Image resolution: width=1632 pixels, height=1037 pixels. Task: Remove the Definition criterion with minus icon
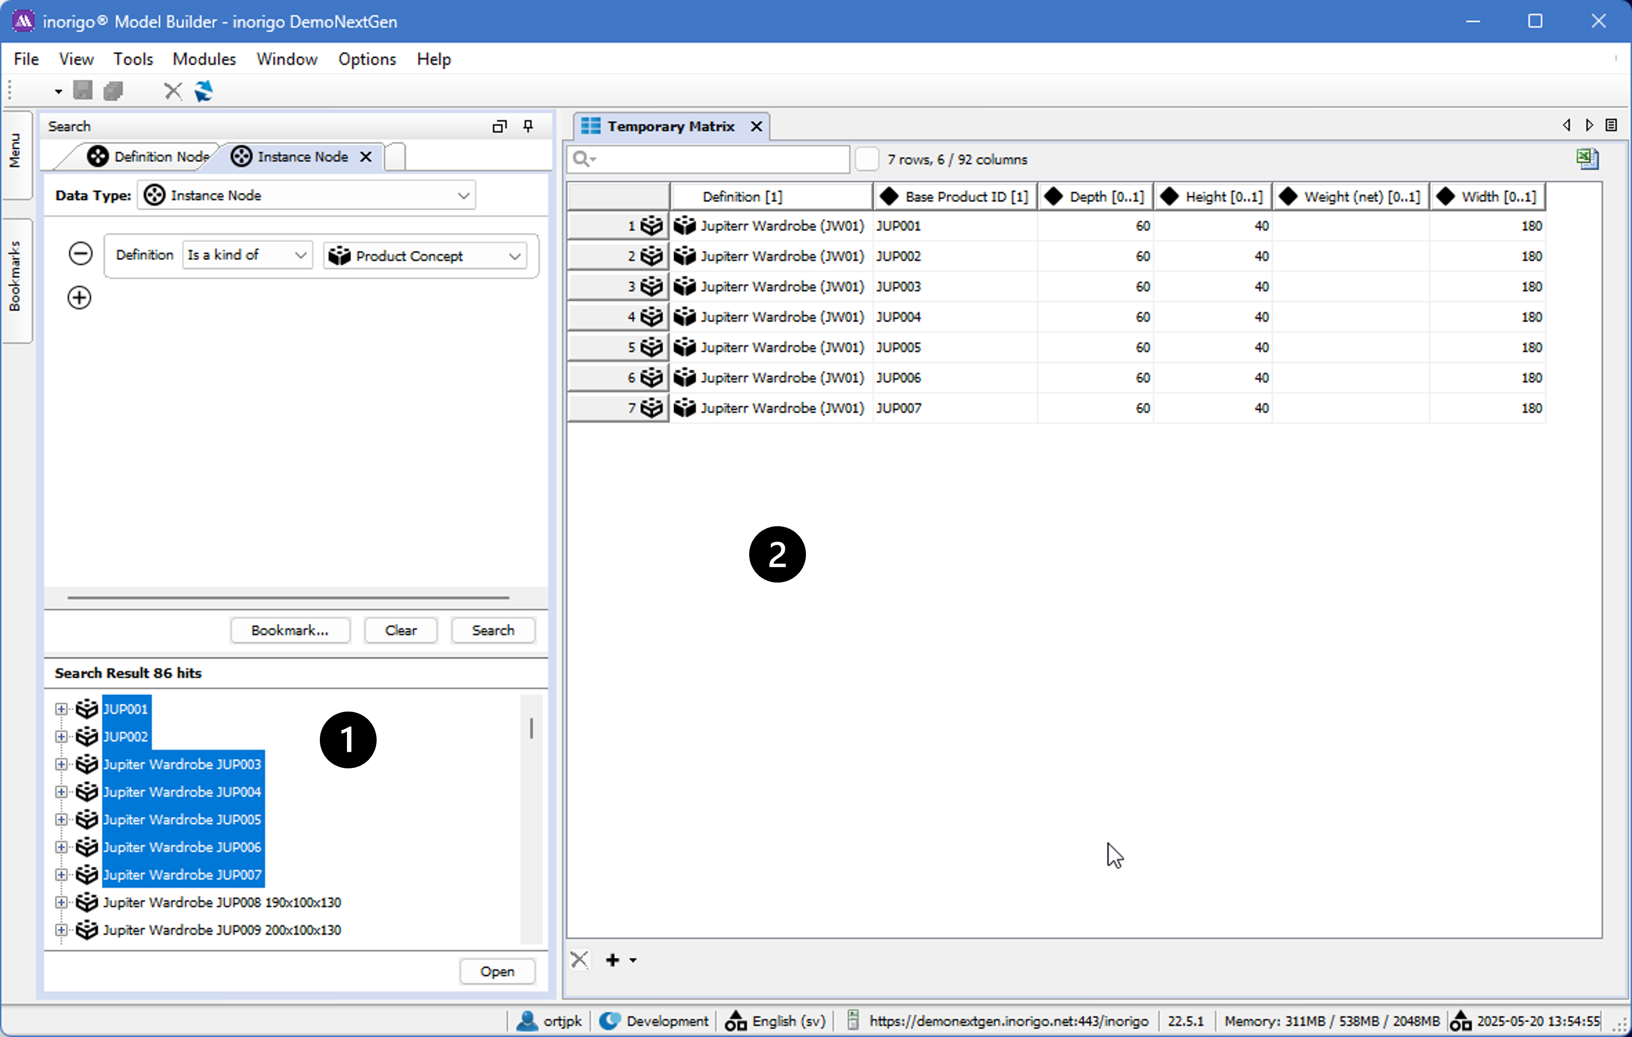point(81,254)
